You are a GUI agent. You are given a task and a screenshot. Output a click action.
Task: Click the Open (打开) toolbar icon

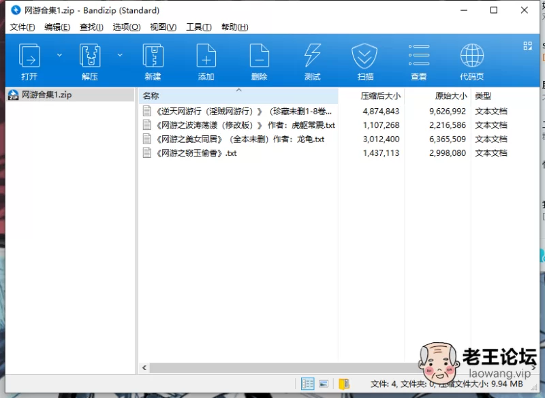pyautogui.click(x=29, y=56)
